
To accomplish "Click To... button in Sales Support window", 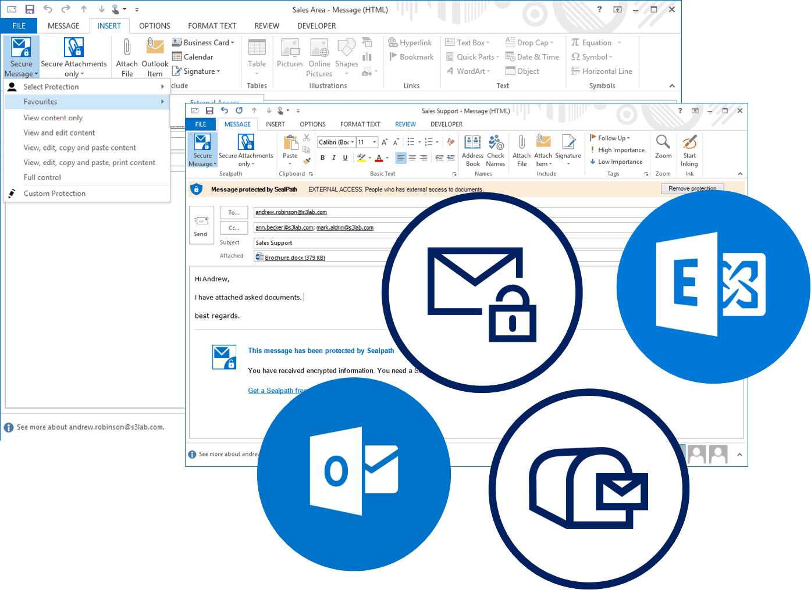I will click(x=234, y=213).
